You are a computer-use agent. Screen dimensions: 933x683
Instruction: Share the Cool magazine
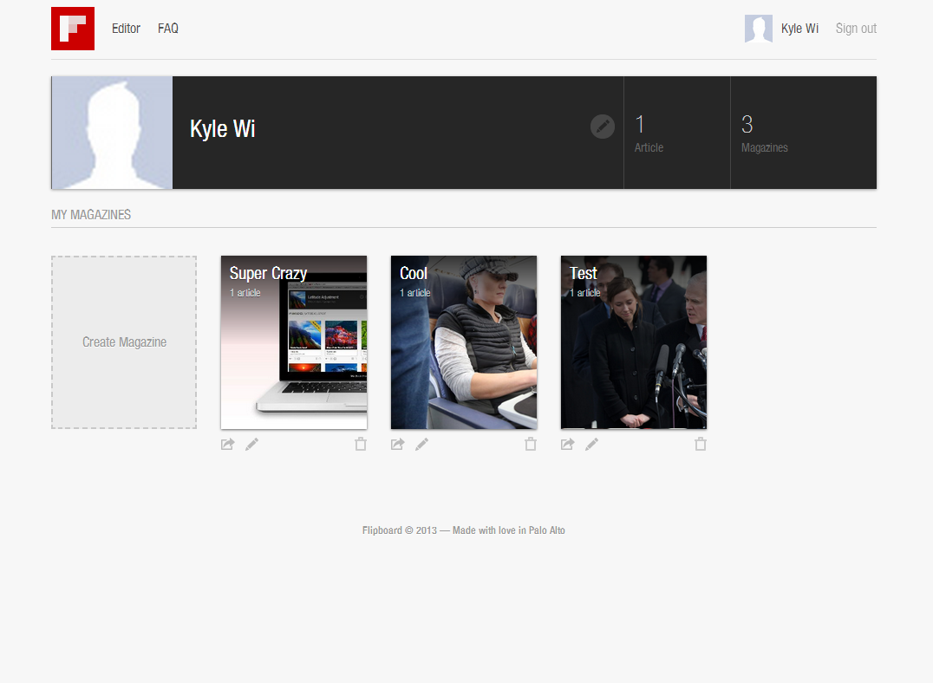pos(397,444)
